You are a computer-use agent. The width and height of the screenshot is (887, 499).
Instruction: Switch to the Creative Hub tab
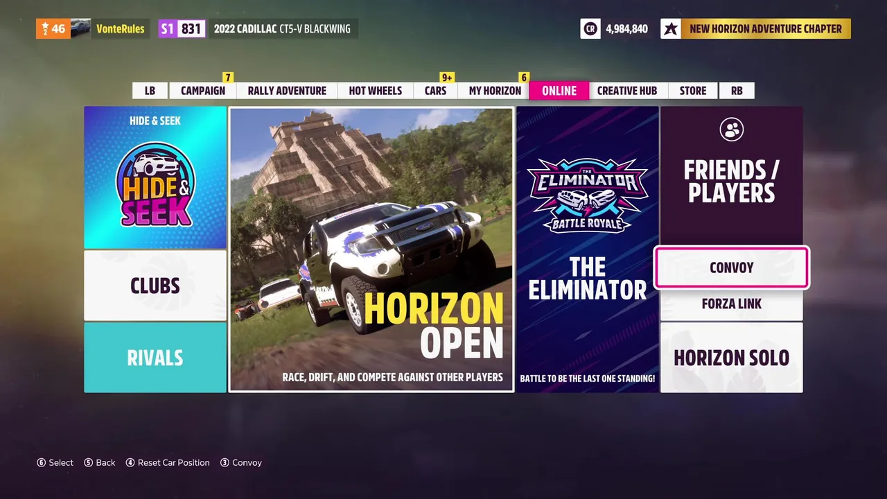point(627,91)
